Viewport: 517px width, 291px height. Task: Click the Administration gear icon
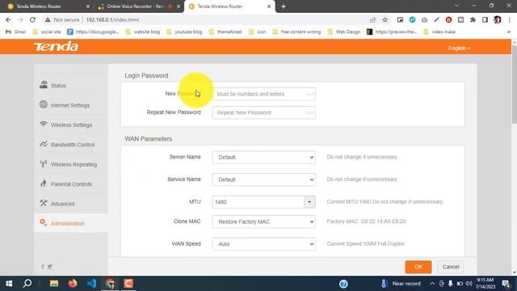click(43, 223)
